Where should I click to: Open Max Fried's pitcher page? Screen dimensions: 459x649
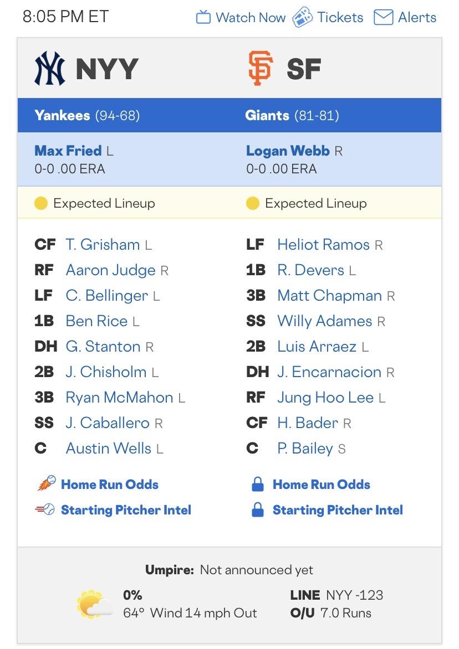click(x=68, y=151)
